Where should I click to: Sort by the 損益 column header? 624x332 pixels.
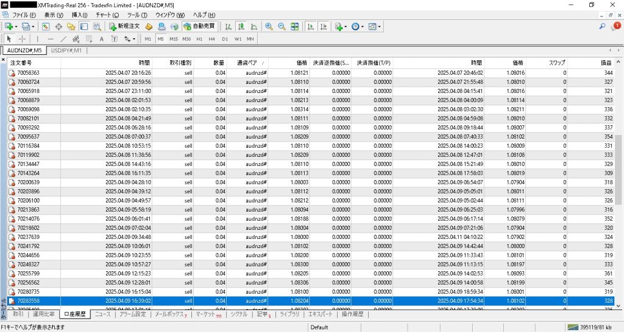click(603, 63)
